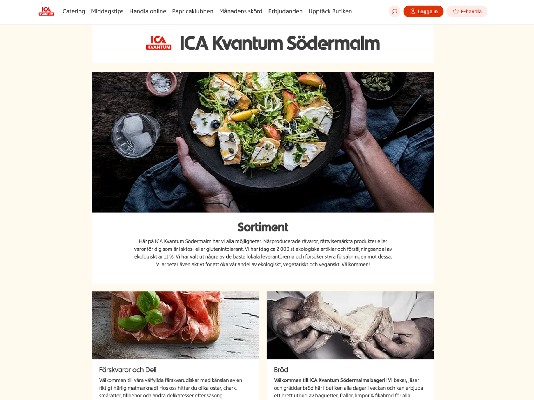
Task: Click the basket icon in E-handla
Action: click(x=456, y=11)
